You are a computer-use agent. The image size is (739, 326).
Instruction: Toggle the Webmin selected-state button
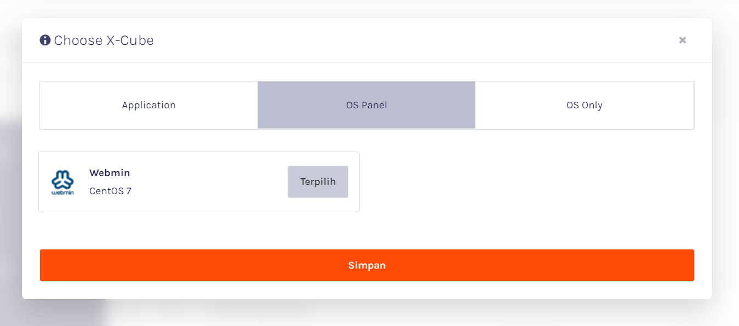coord(318,182)
